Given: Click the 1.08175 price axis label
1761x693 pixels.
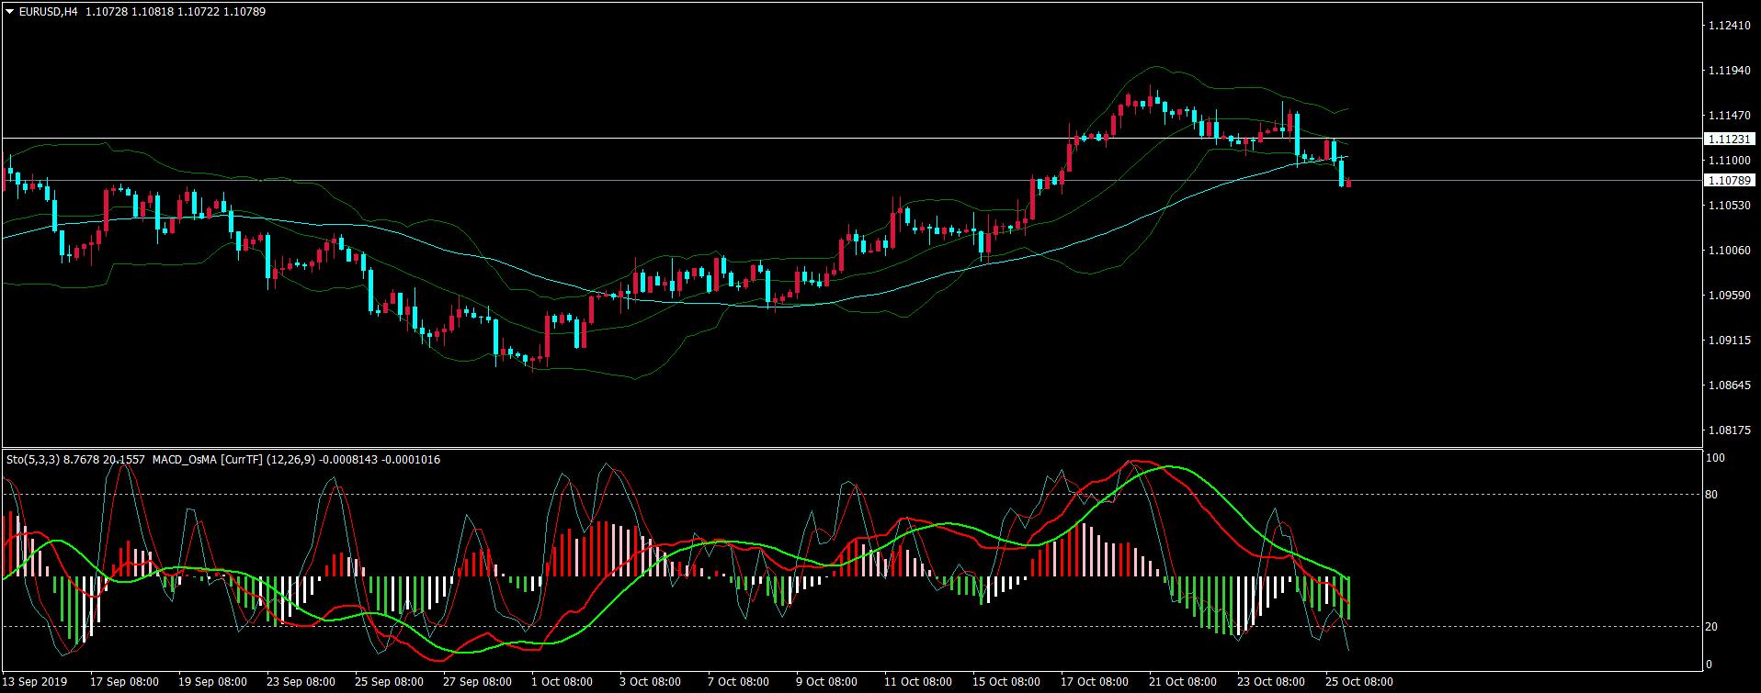Looking at the screenshot, I should (x=1728, y=430).
